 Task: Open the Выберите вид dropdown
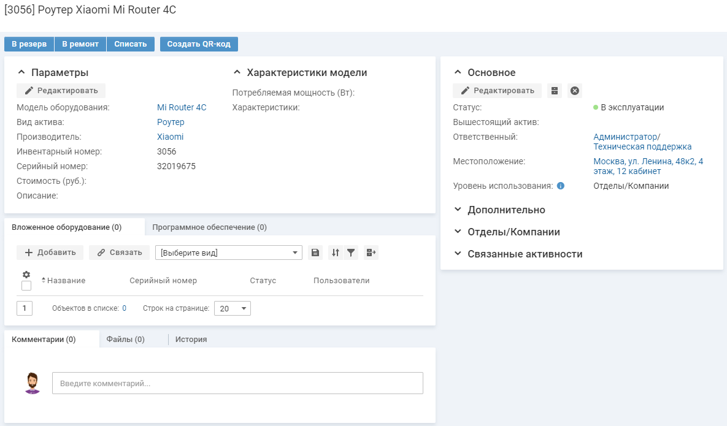[x=228, y=253]
